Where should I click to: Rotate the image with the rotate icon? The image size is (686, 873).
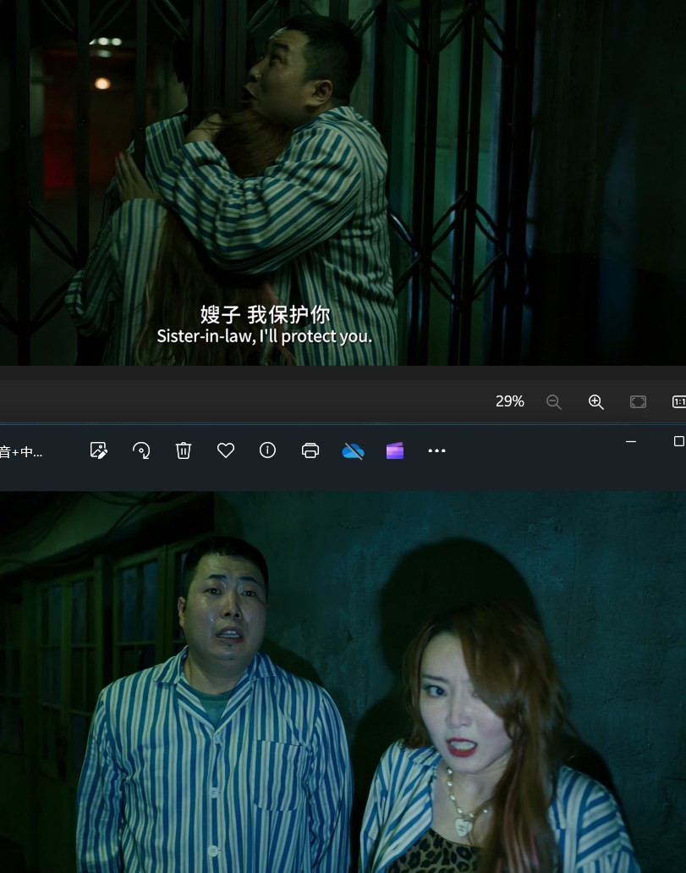[141, 450]
